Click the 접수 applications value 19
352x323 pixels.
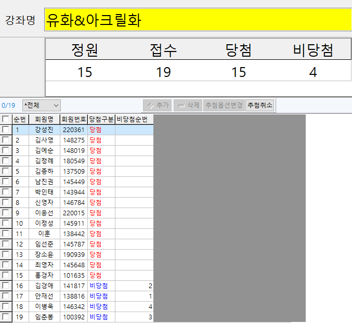pos(163,72)
